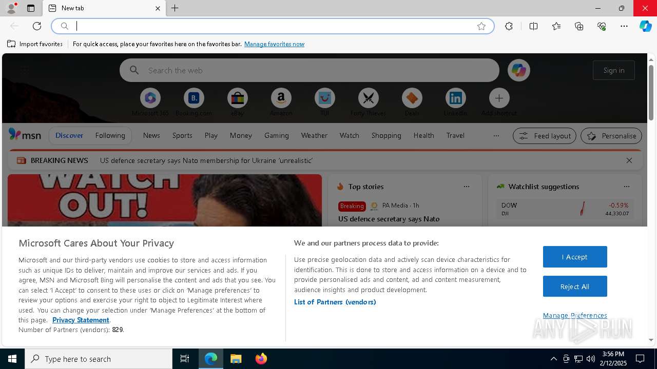657x369 pixels.
Task: Open the Extensions icon
Action: 509,26
